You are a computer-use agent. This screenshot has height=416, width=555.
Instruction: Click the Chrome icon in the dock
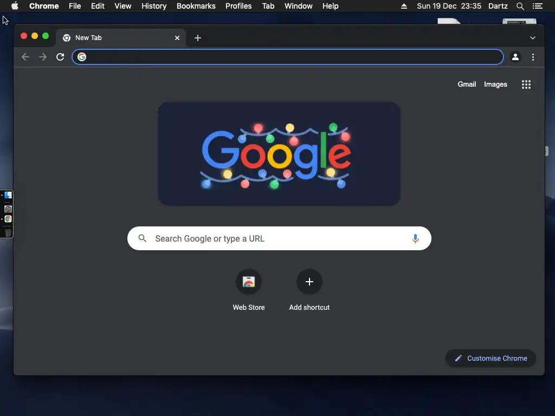(8, 219)
